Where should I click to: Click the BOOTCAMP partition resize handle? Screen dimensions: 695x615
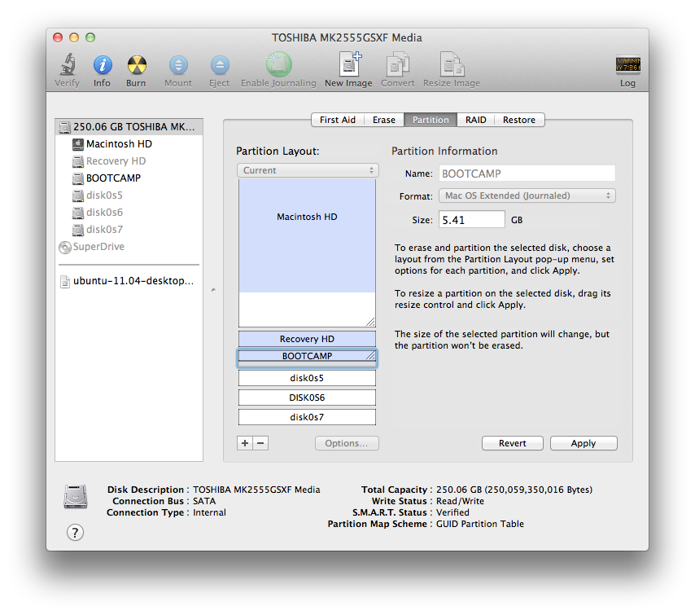[x=370, y=355]
